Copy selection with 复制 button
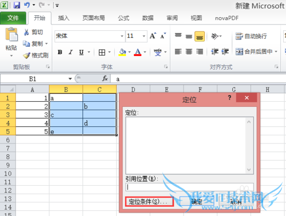 point(33,43)
